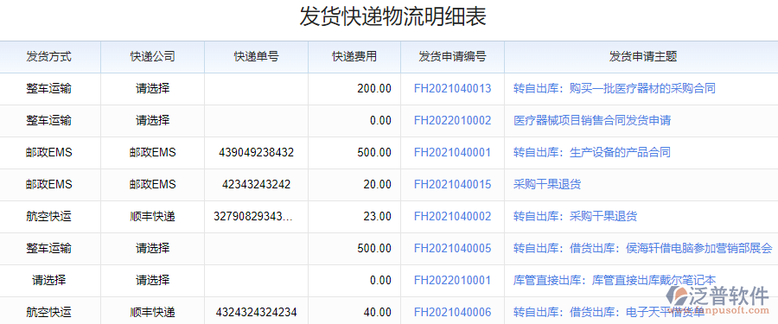
Task: Open application number FH2022010001
Action: coord(452,280)
